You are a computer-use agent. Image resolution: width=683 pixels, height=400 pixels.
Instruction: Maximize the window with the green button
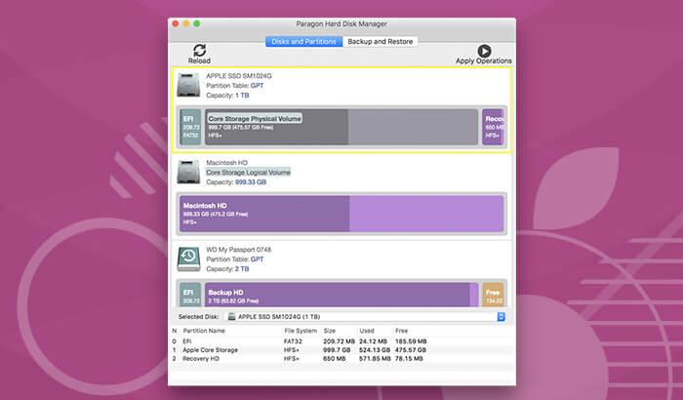point(197,23)
